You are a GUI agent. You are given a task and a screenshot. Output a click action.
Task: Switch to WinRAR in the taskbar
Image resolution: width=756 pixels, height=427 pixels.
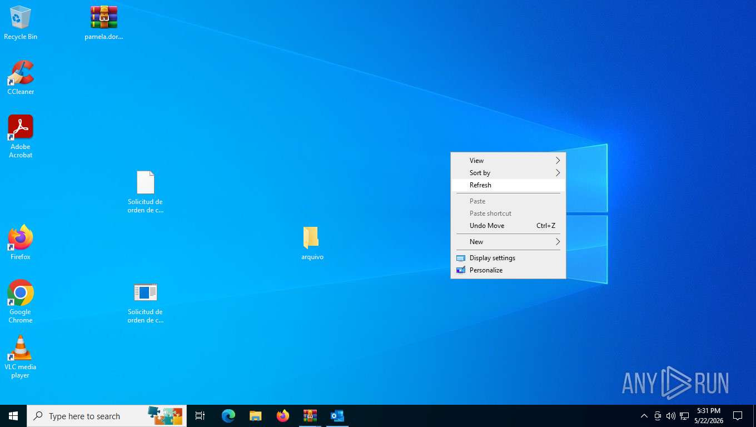(x=310, y=416)
